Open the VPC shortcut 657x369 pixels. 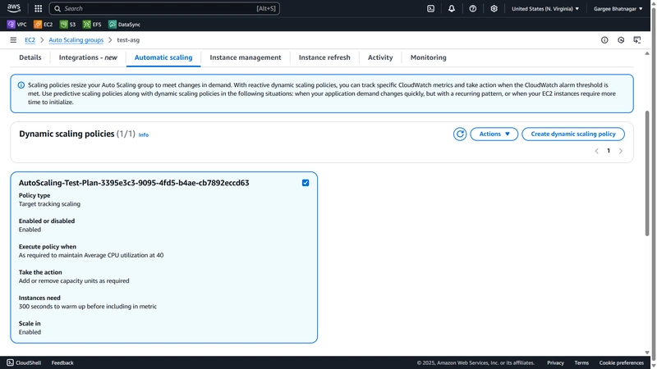(16, 25)
